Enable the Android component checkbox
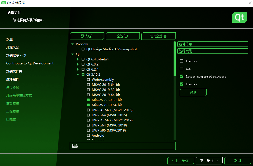 [89, 136]
